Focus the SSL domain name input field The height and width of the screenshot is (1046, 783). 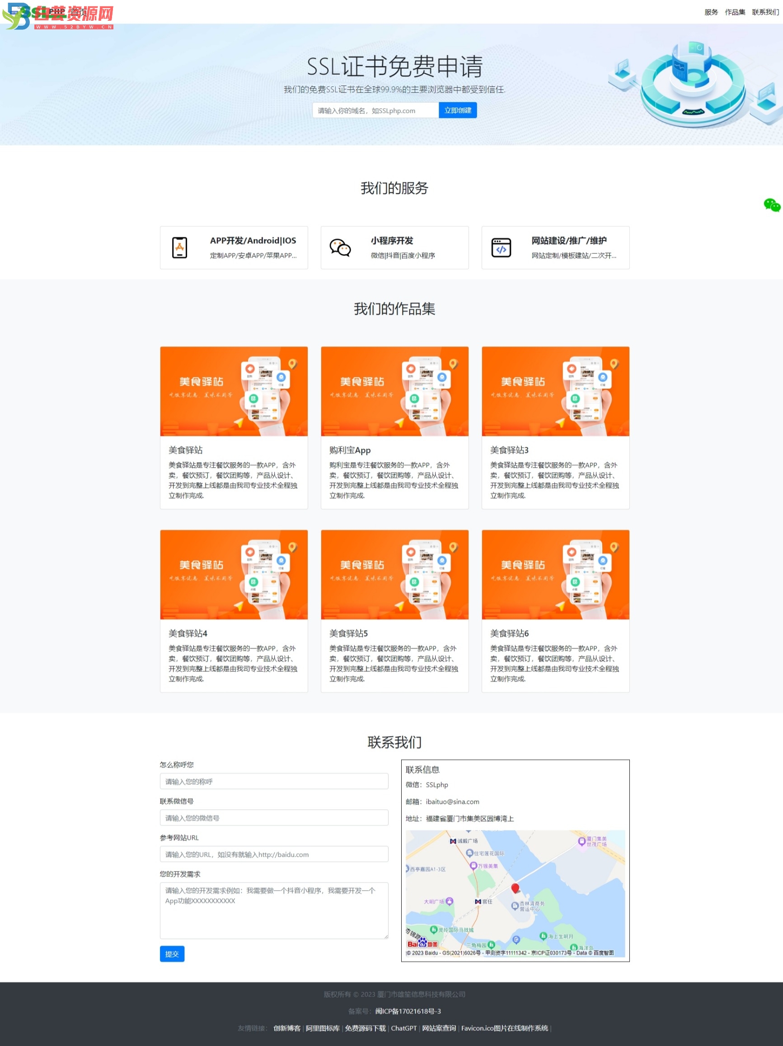[375, 110]
